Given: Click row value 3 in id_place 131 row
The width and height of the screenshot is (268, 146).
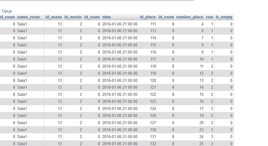Looking at the screenshot, I should click(212, 137).
